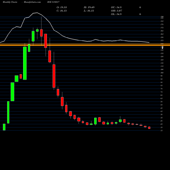
Task: Click the peak of the white average line
Action: [37, 13]
